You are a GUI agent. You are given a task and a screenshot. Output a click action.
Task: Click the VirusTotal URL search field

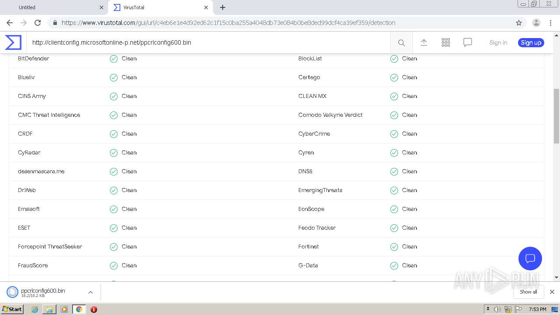[x=208, y=42]
